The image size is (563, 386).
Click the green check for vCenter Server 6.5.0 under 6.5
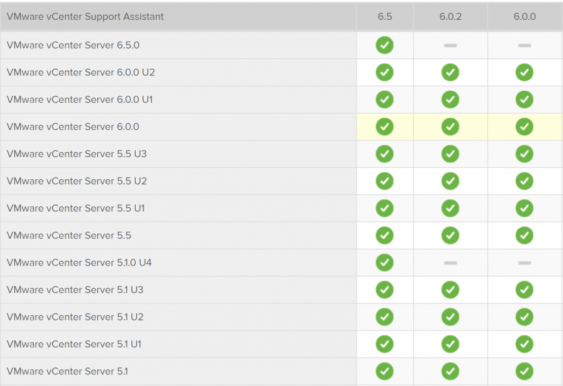pyautogui.click(x=384, y=45)
